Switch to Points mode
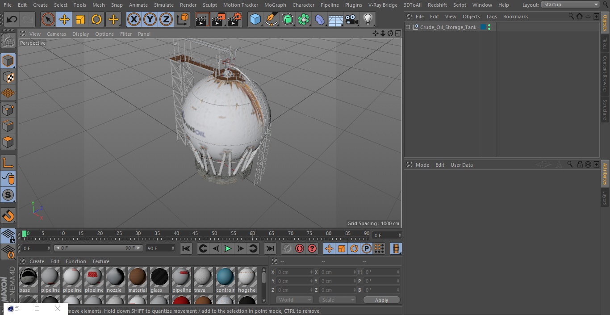 coord(8,110)
